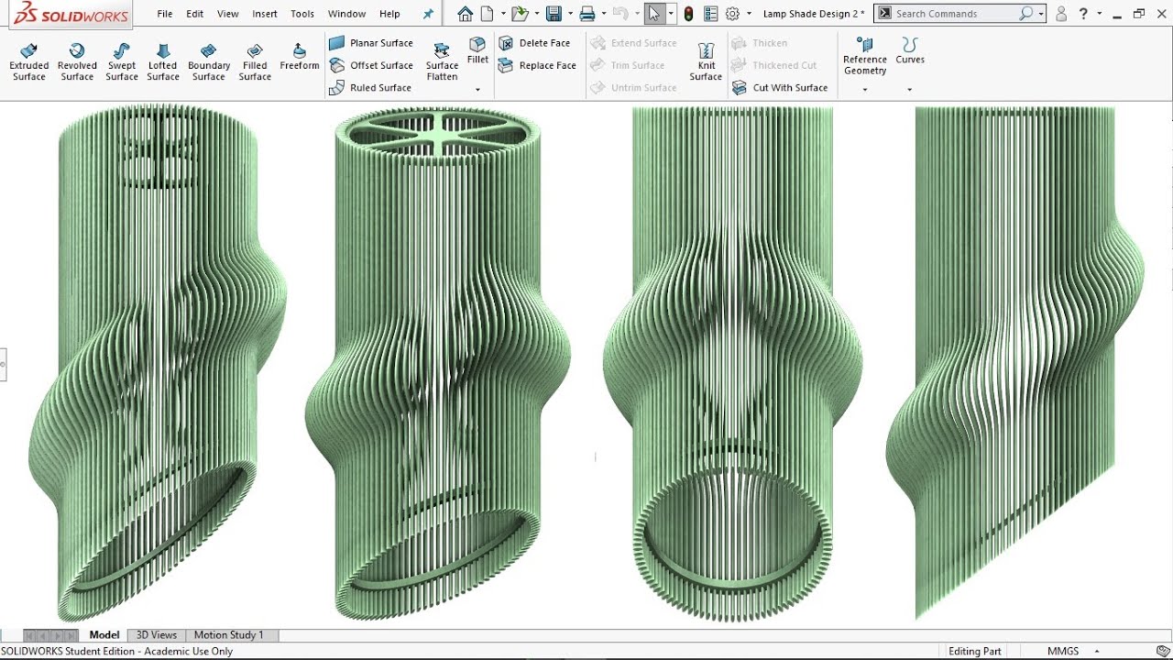Open the user login icon
1173x660 pixels.
pyautogui.click(x=1061, y=14)
